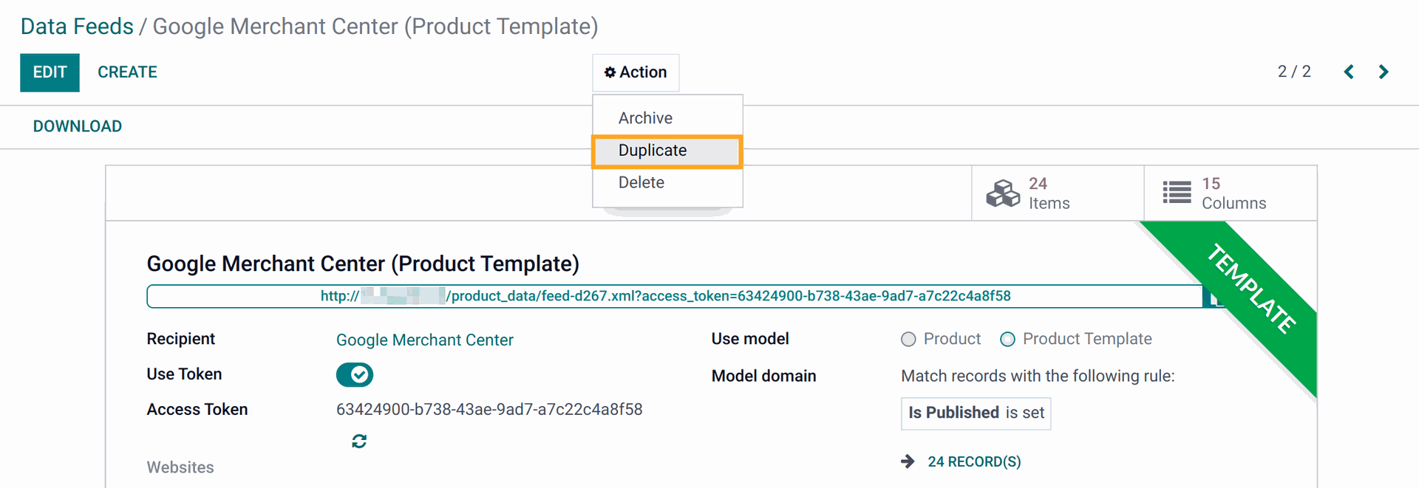
Task: Click the refresh access token icon
Action: click(x=359, y=441)
